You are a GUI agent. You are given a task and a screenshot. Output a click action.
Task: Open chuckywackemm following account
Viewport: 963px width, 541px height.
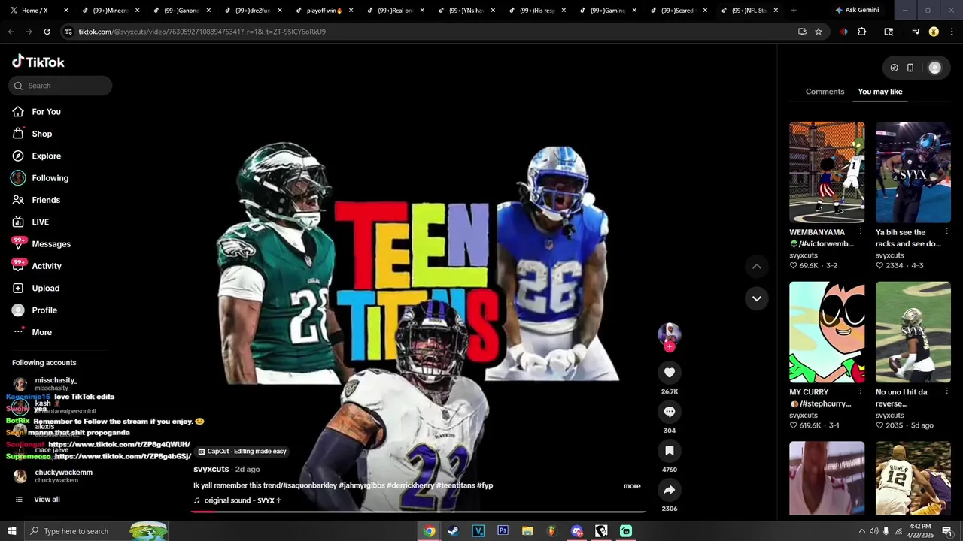pos(53,476)
